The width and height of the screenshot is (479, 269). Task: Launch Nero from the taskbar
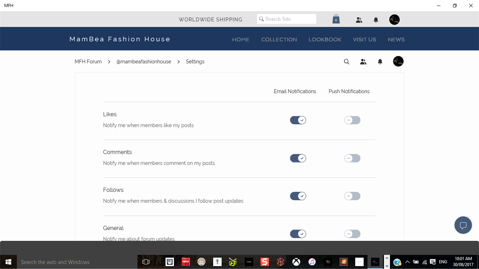186,262
